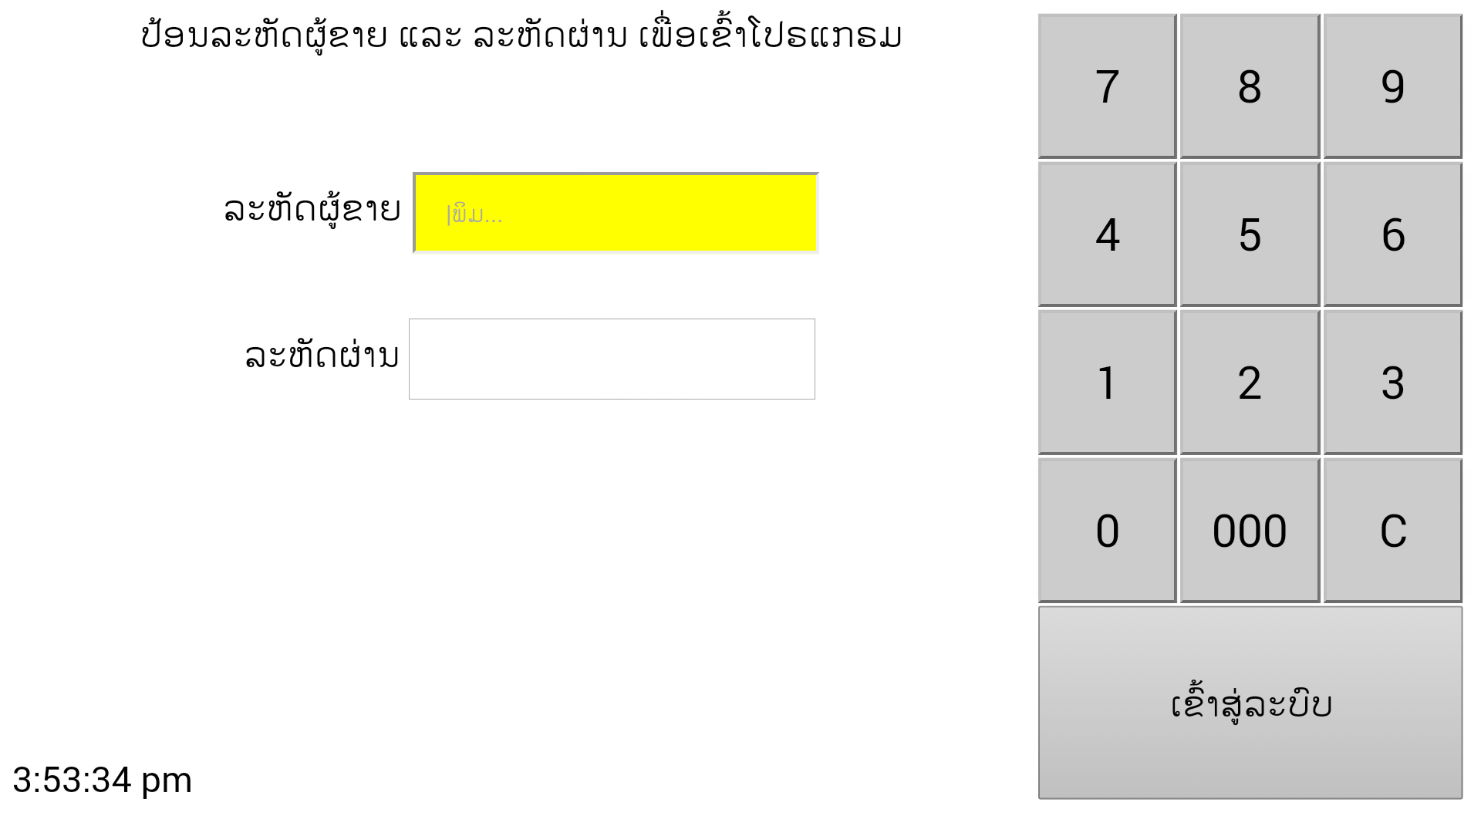Image resolution: width=1481 pixels, height=833 pixels.
Task: Click the clock display showing 3:53:34 pm
Action: click(103, 780)
